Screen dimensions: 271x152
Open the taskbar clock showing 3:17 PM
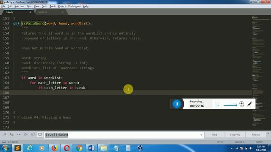(x=261, y=148)
